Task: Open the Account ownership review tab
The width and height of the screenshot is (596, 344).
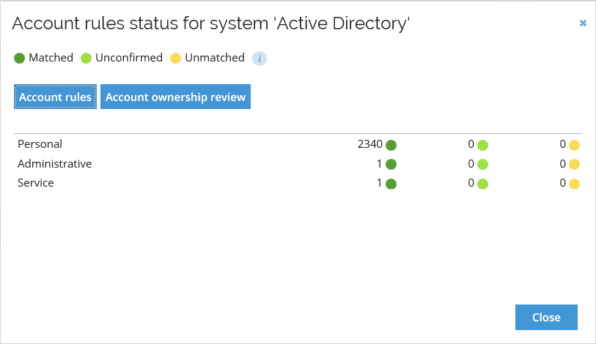Action: tap(176, 97)
